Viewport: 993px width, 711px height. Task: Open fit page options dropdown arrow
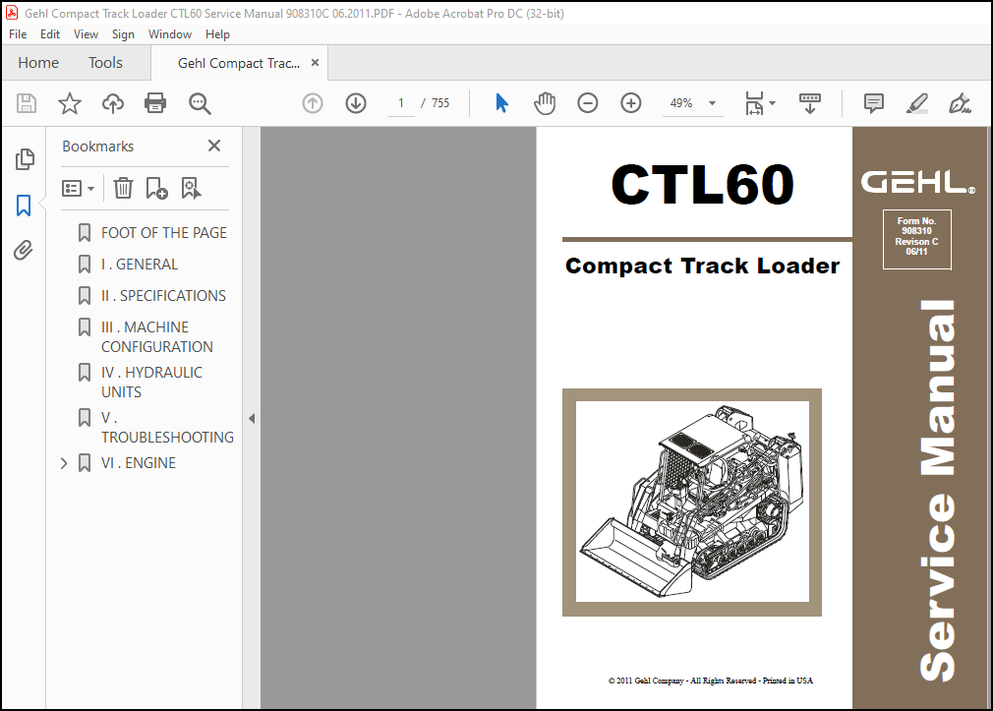click(x=772, y=103)
